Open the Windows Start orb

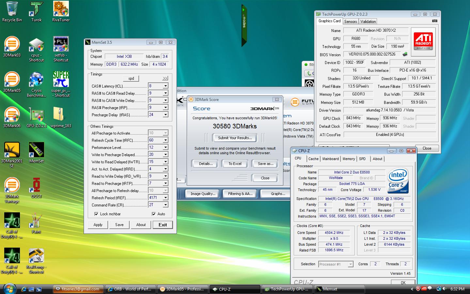9,289
